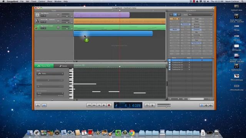Toggle the World keyword button
Screen dimensions: 246x138
175,30
